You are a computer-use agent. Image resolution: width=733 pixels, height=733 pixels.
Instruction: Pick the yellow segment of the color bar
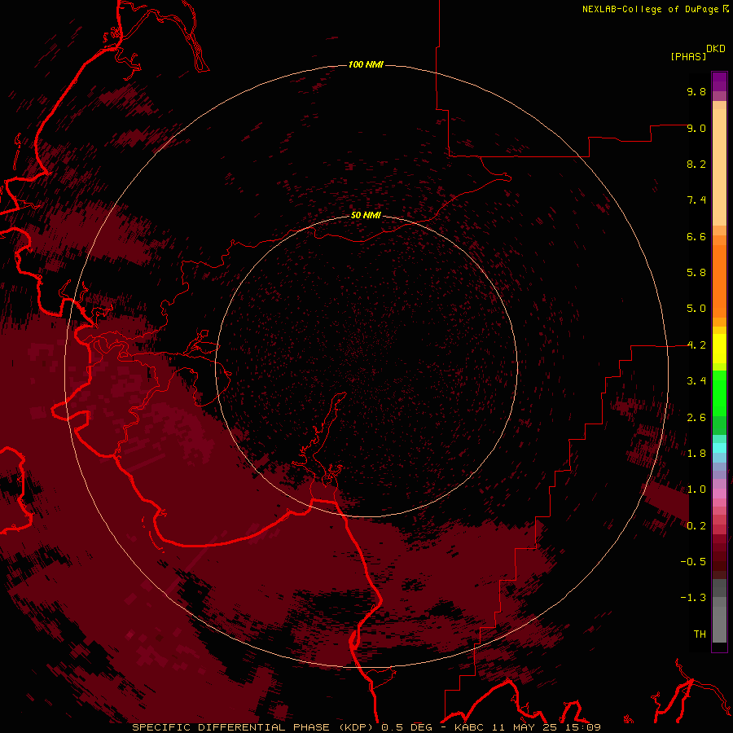click(719, 349)
